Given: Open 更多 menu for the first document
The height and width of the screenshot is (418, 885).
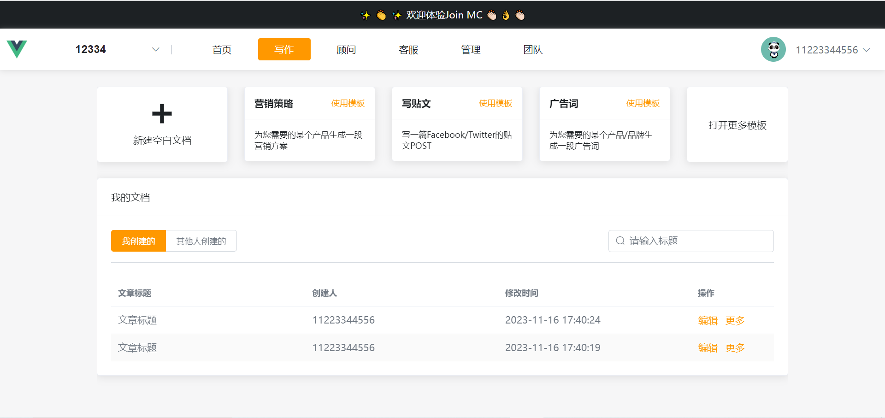Looking at the screenshot, I should (x=735, y=320).
